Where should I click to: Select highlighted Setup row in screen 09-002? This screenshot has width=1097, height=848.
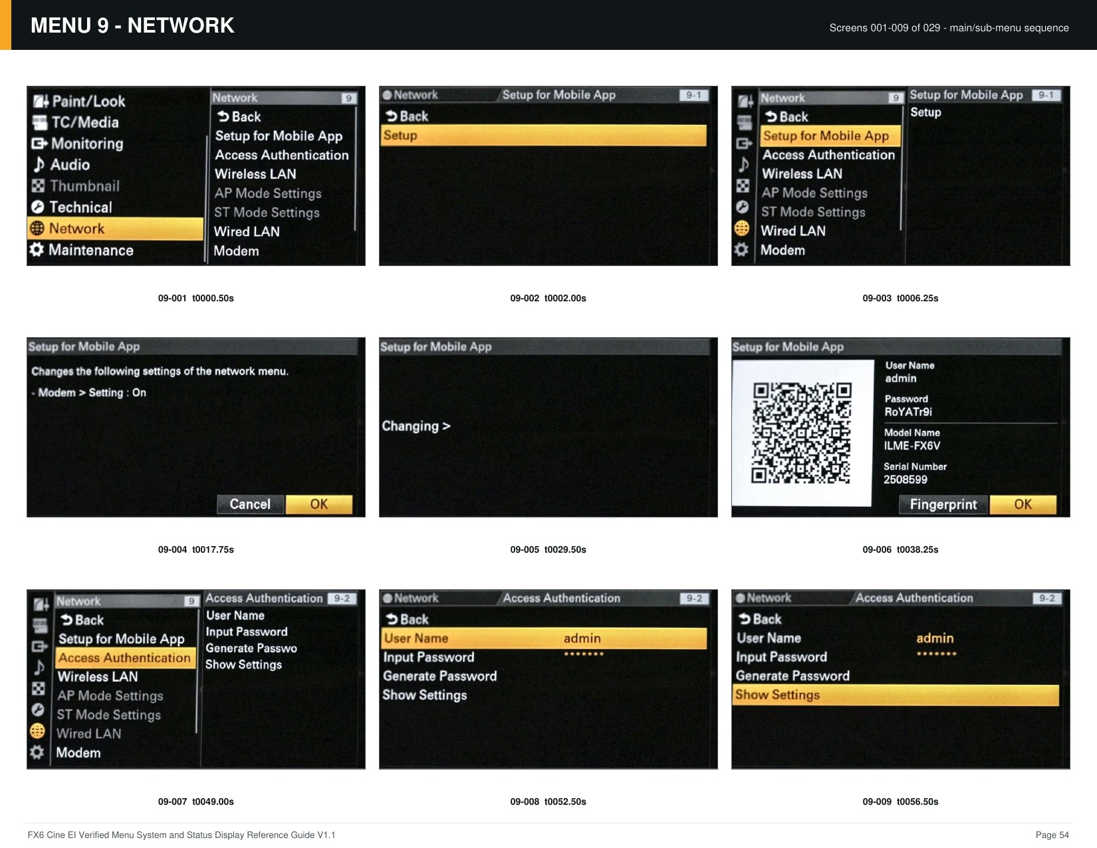[545, 135]
